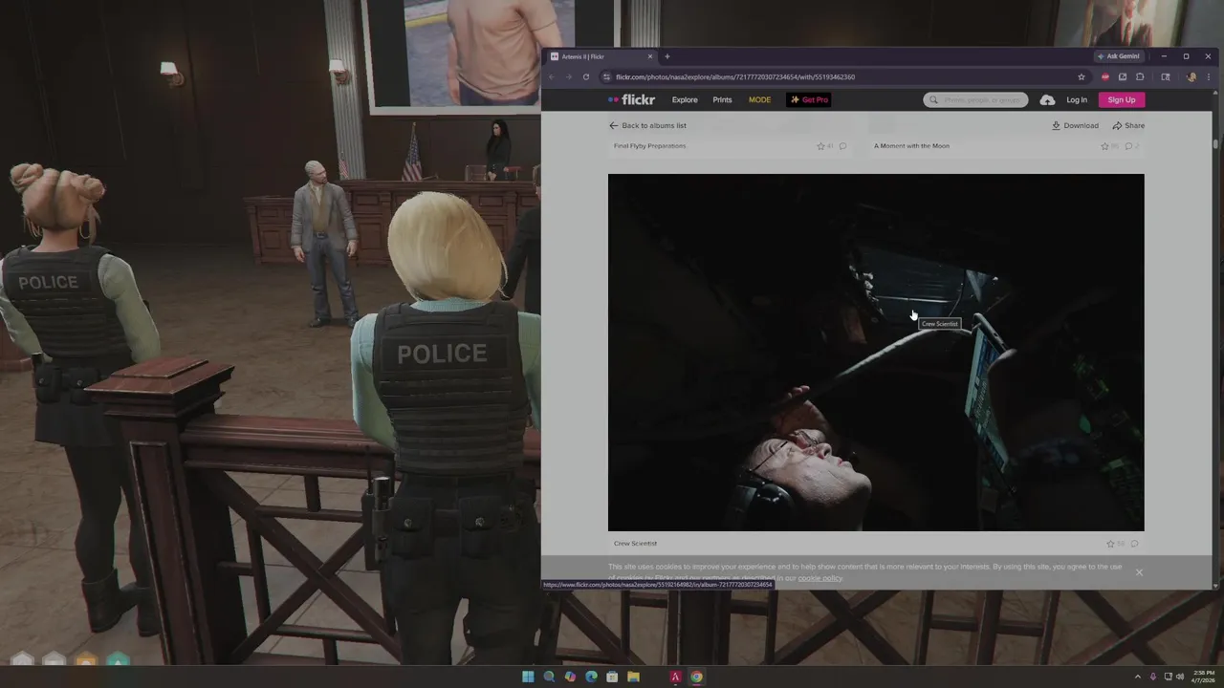This screenshot has height=688, width=1224.
Task: Open the A Moment with the Moon title
Action: (911, 146)
